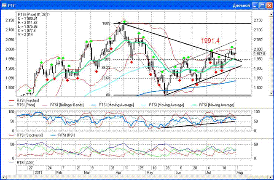Select the RTSI [Stochastic] legend entry

pyautogui.click(x=26, y=135)
